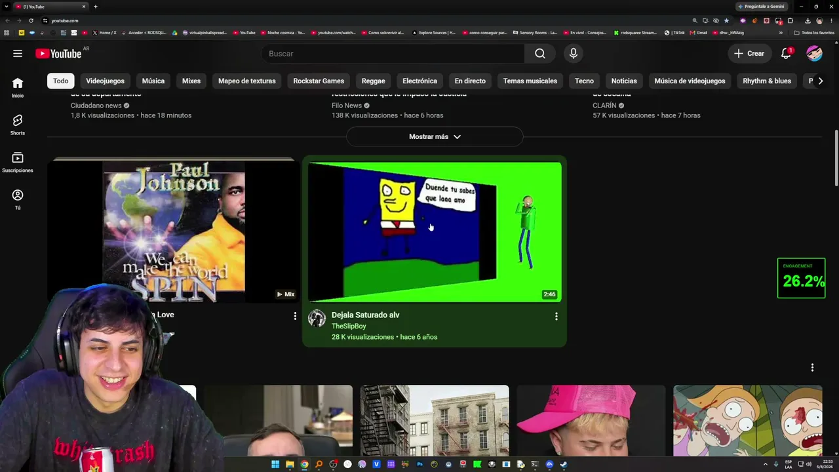Select the Todo filter chip
Screen dimensions: 839x472
point(61,81)
